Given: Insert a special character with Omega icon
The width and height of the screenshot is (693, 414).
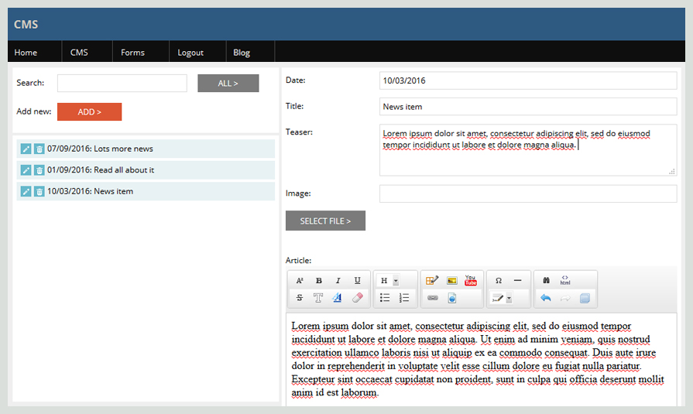Looking at the screenshot, I should click(x=499, y=281).
